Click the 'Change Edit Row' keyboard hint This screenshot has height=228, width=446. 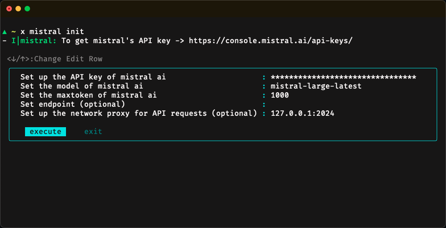(55, 59)
